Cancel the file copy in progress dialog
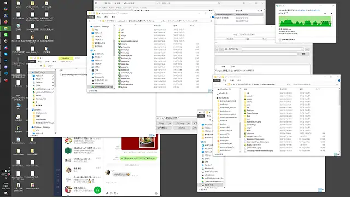350x197 pixels. tap(331, 13)
